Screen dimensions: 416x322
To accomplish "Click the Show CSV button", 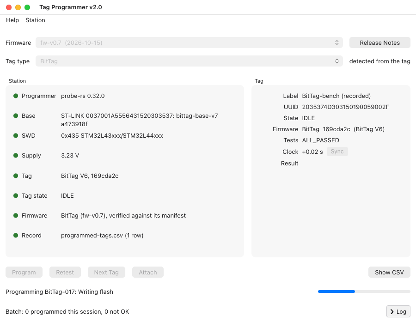I will pos(389,273).
